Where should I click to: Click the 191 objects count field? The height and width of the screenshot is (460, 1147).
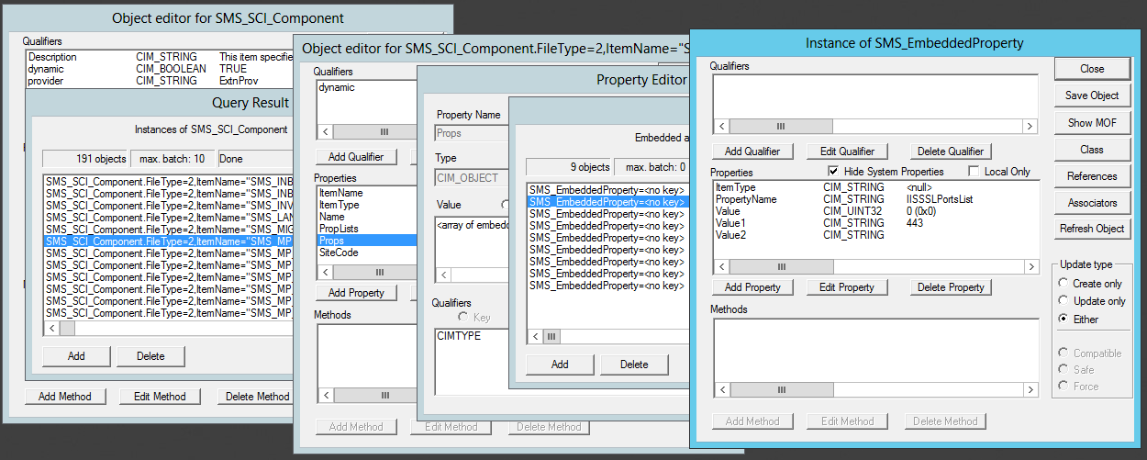[x=85, y=159]
